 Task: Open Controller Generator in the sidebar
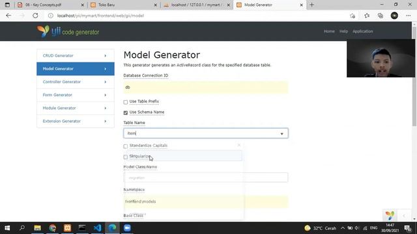click(76, 82)
